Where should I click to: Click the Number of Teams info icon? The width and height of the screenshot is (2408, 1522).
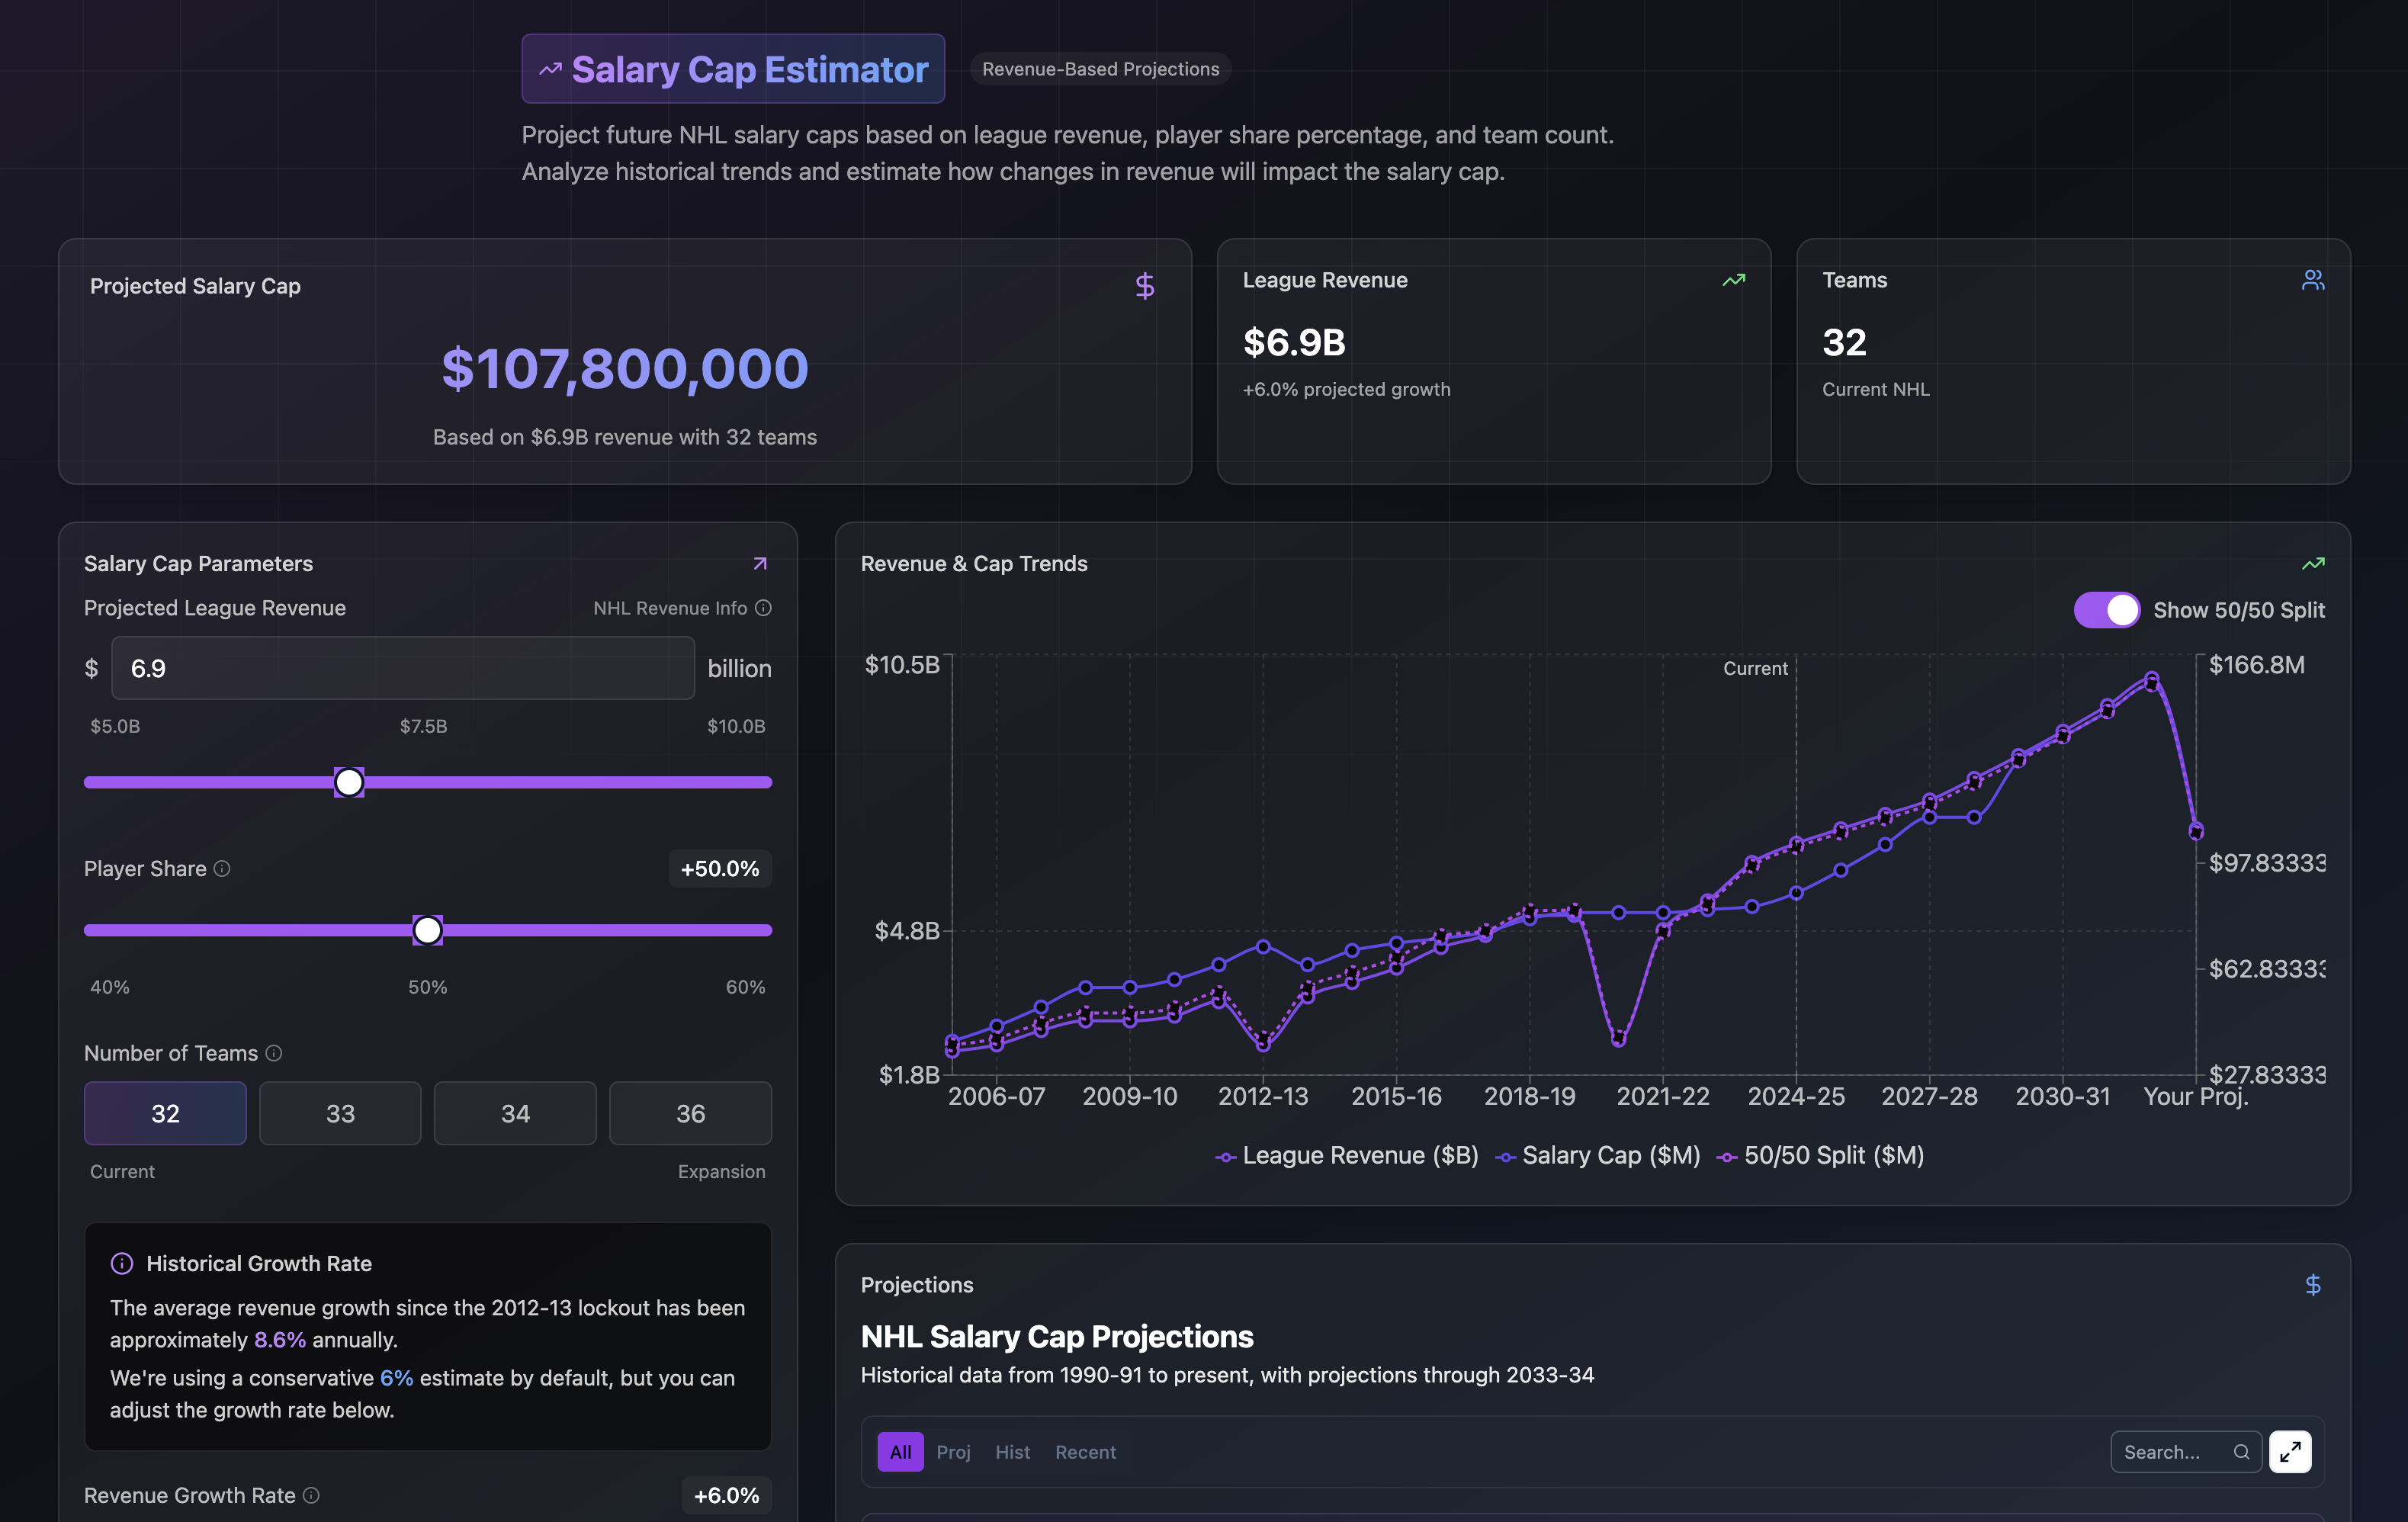[273, 1053]
